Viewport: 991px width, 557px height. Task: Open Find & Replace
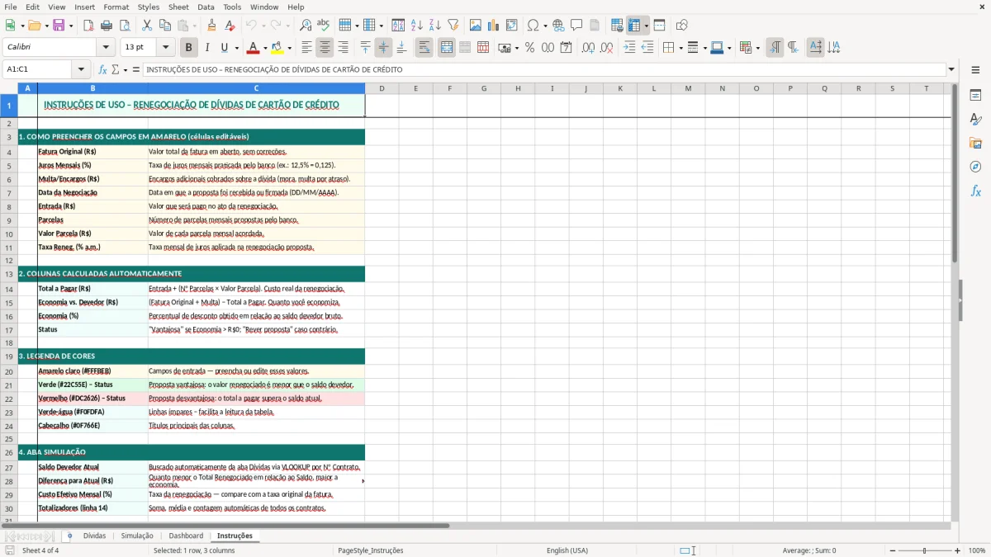306,26
